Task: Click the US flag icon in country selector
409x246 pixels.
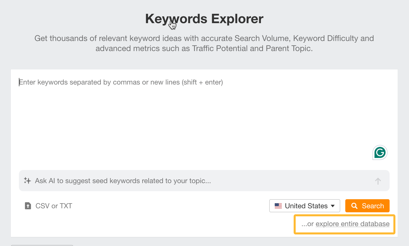Action: tap(278, 206)
